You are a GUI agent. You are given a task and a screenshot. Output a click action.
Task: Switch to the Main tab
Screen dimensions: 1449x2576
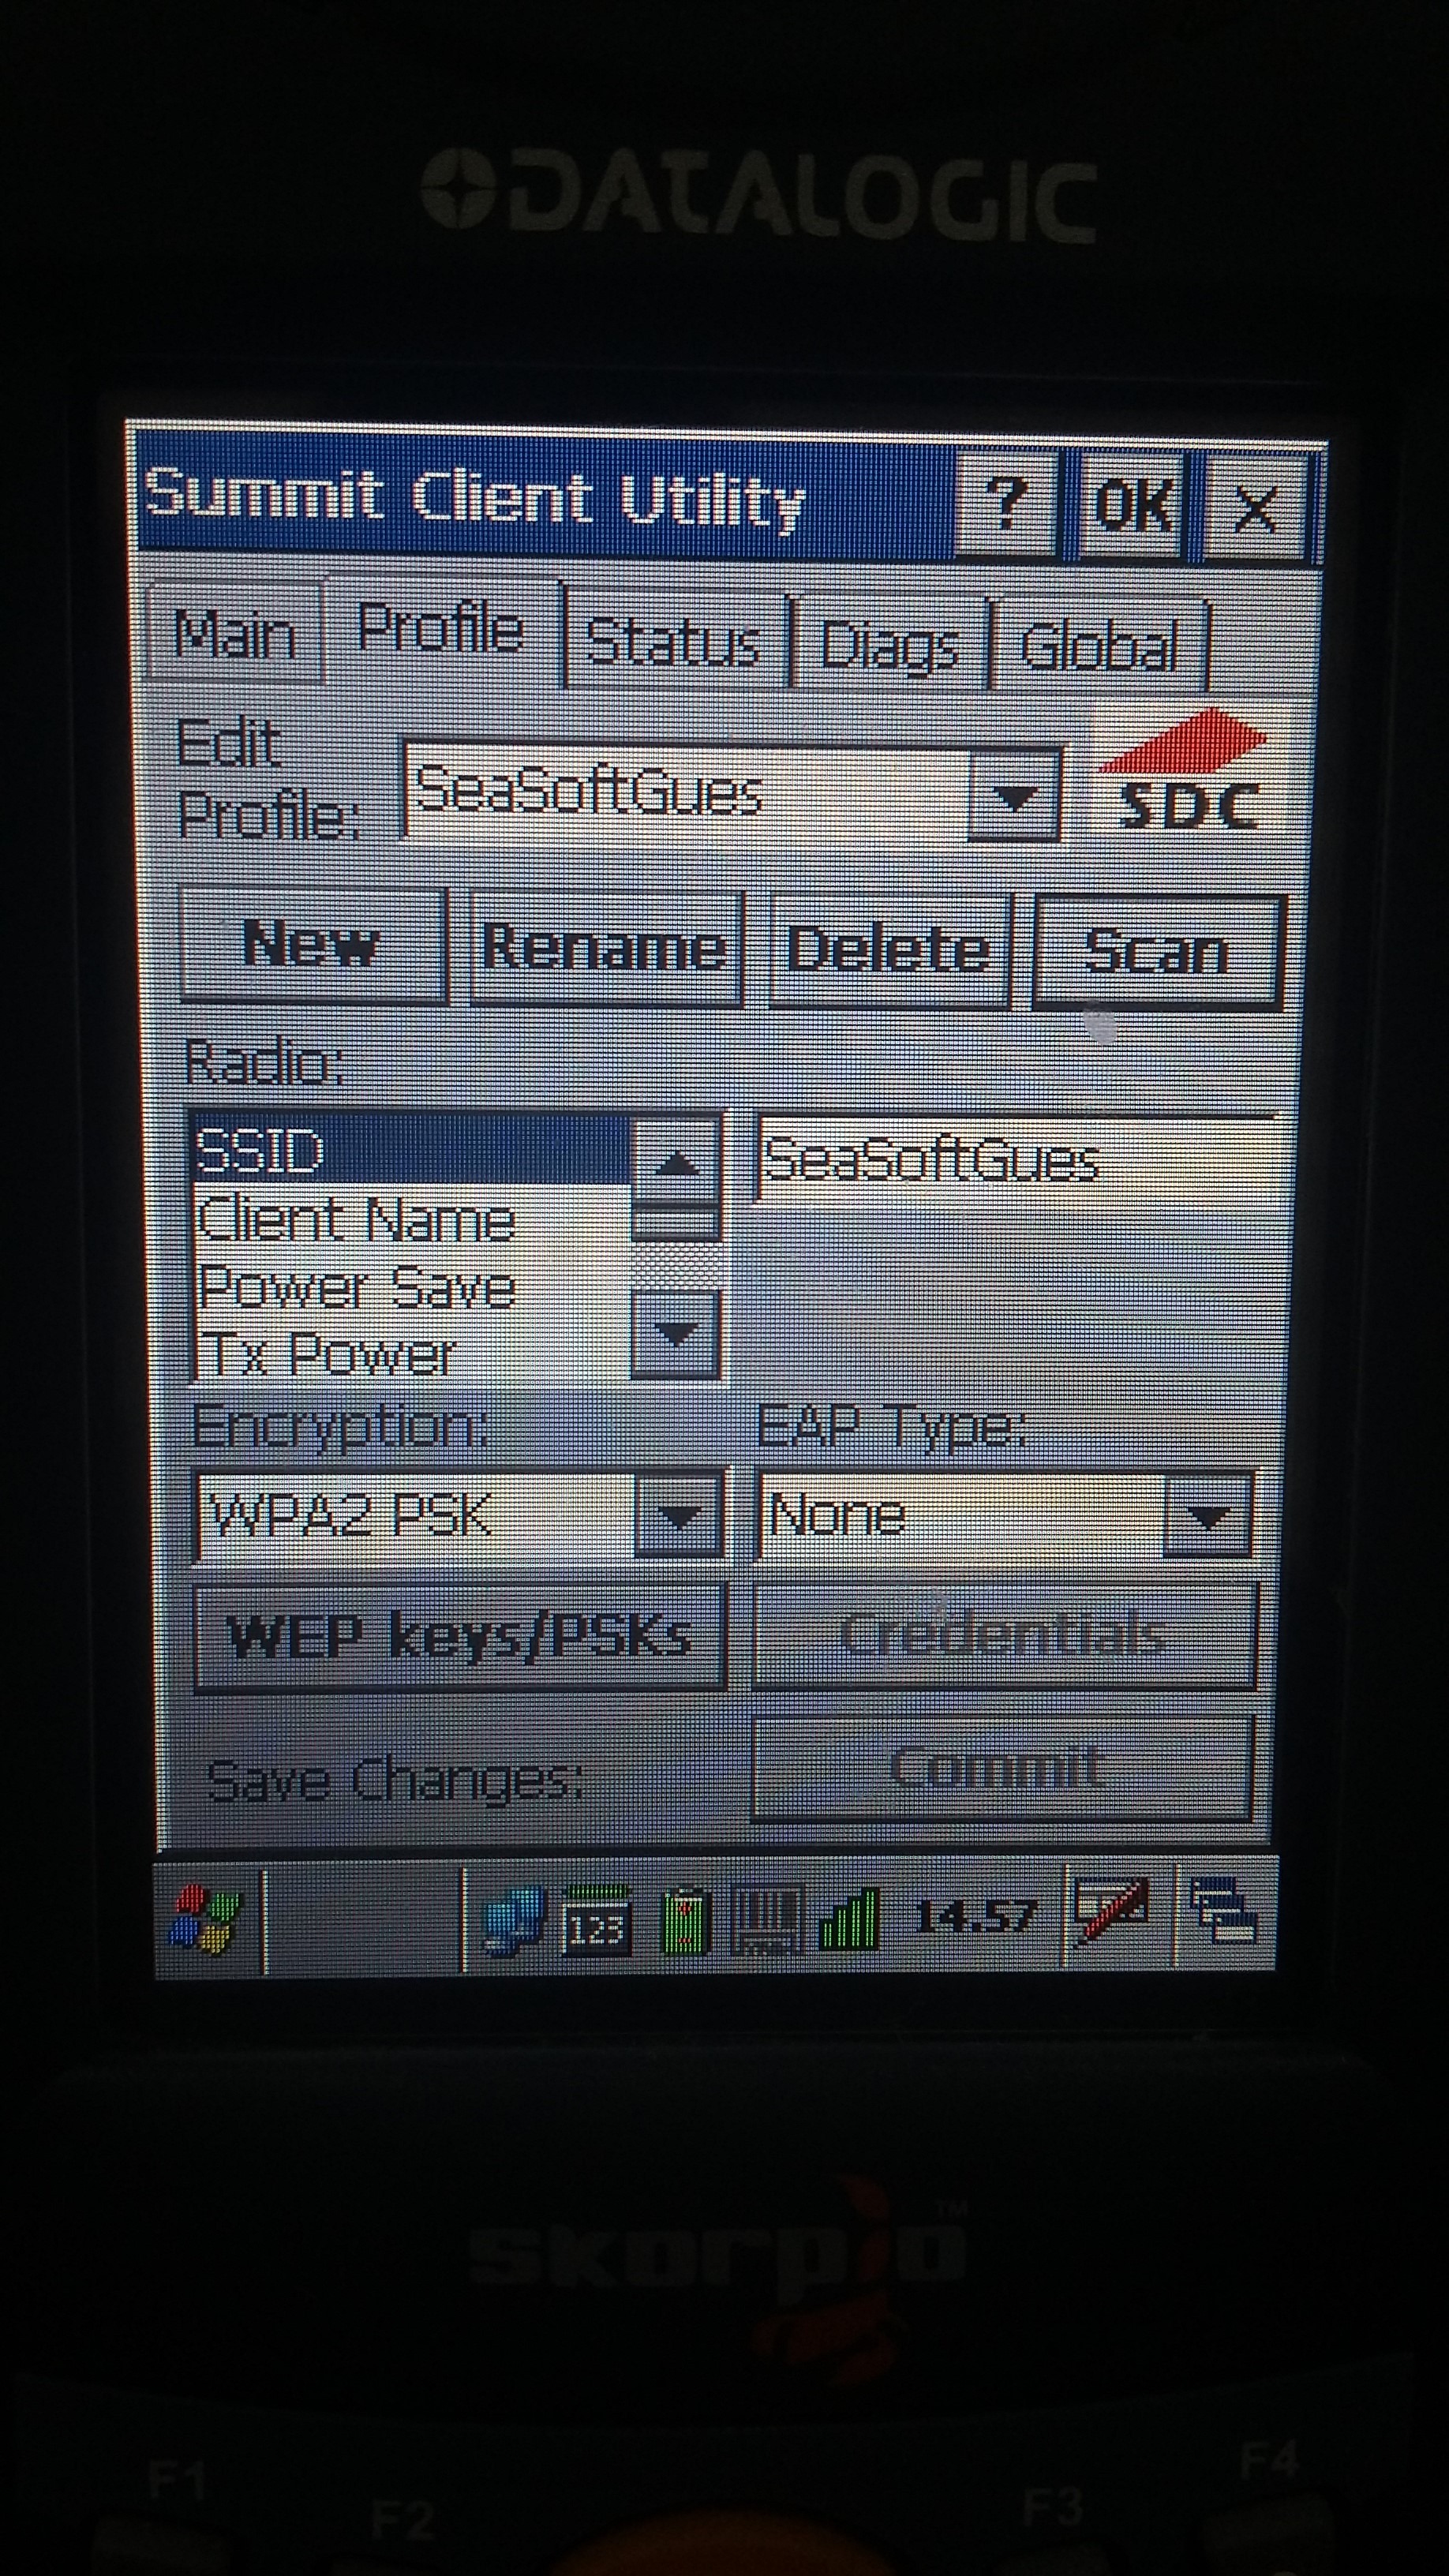(235, 634)
